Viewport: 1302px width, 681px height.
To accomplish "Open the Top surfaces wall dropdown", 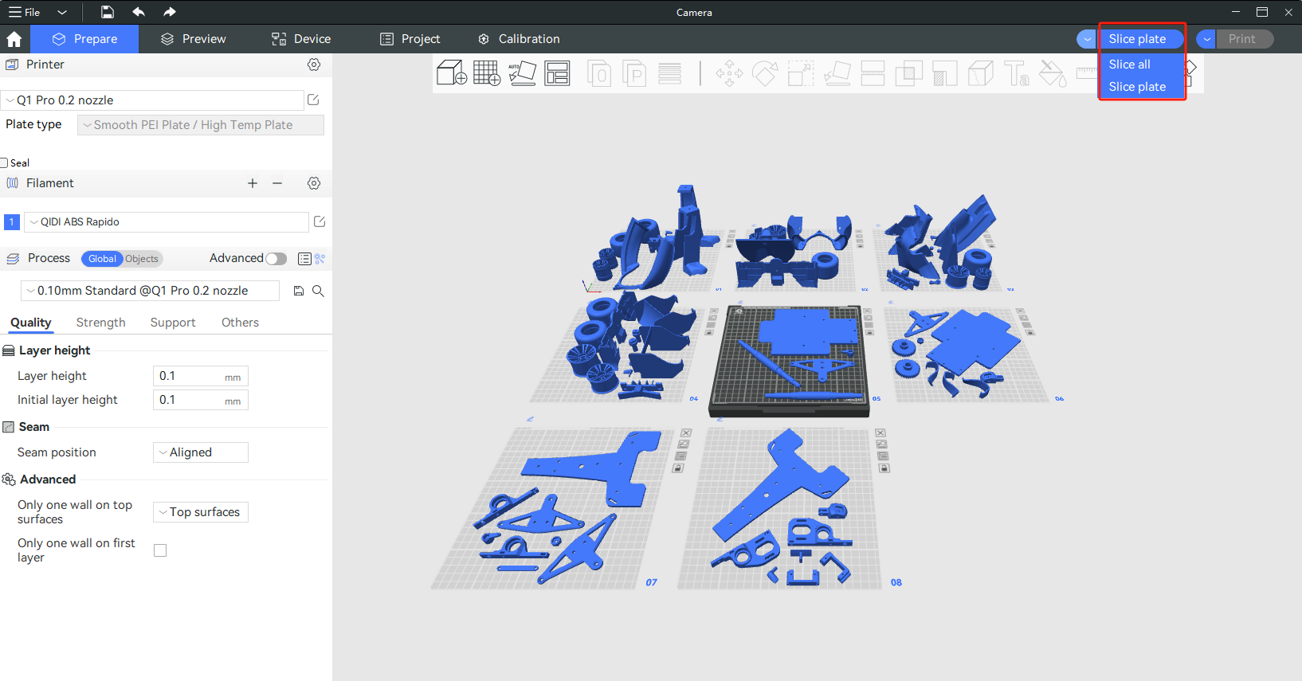I will 200,512.
